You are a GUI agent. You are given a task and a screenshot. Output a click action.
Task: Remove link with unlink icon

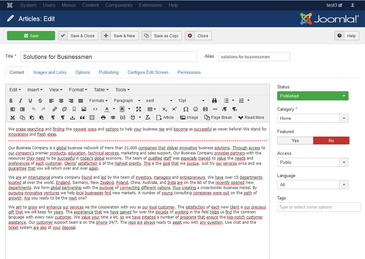coord(65,109)
